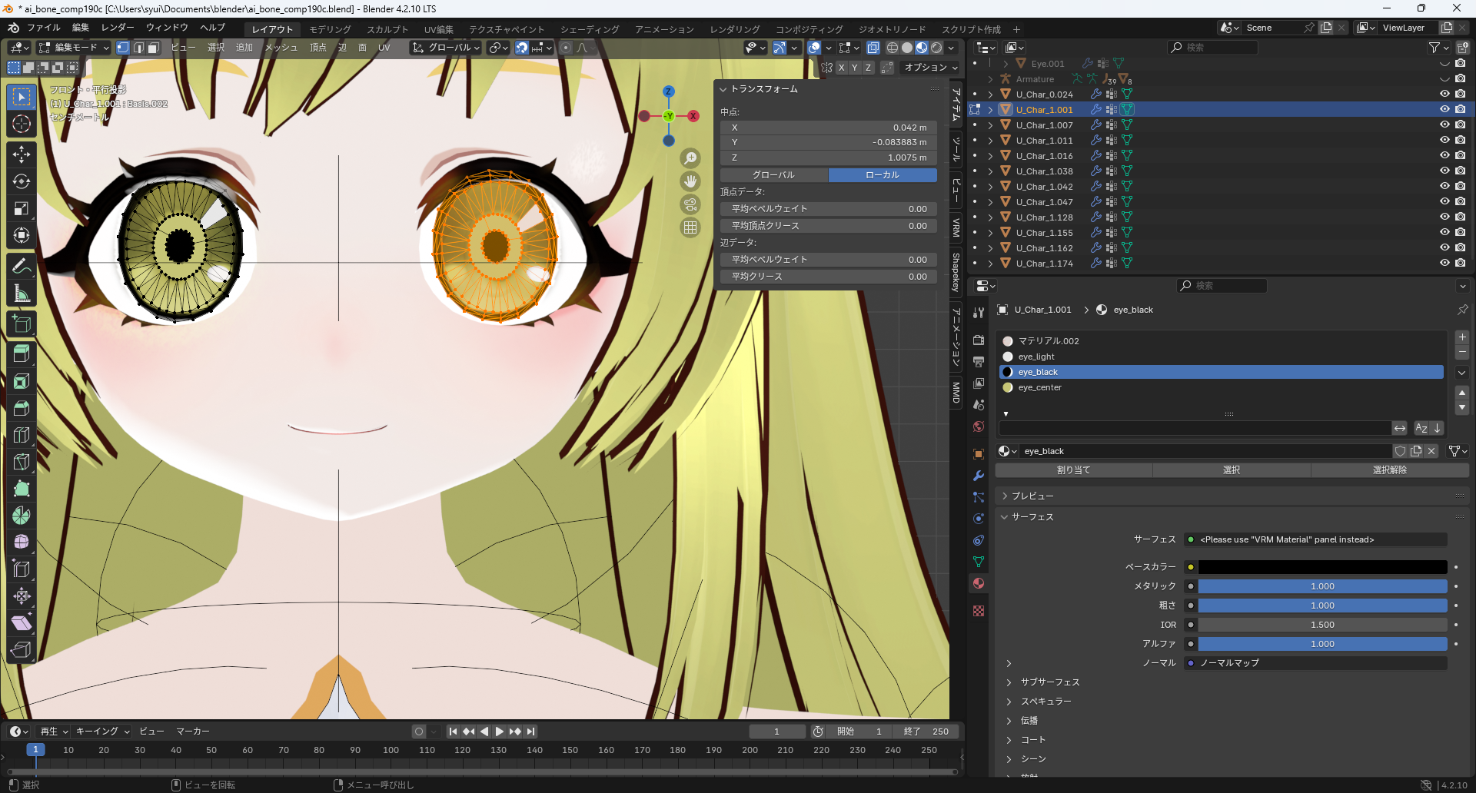Toggle visibility of U_Char_1.042 object
The height and width of the screenshot is (793, 1476).
[1444, 186]
